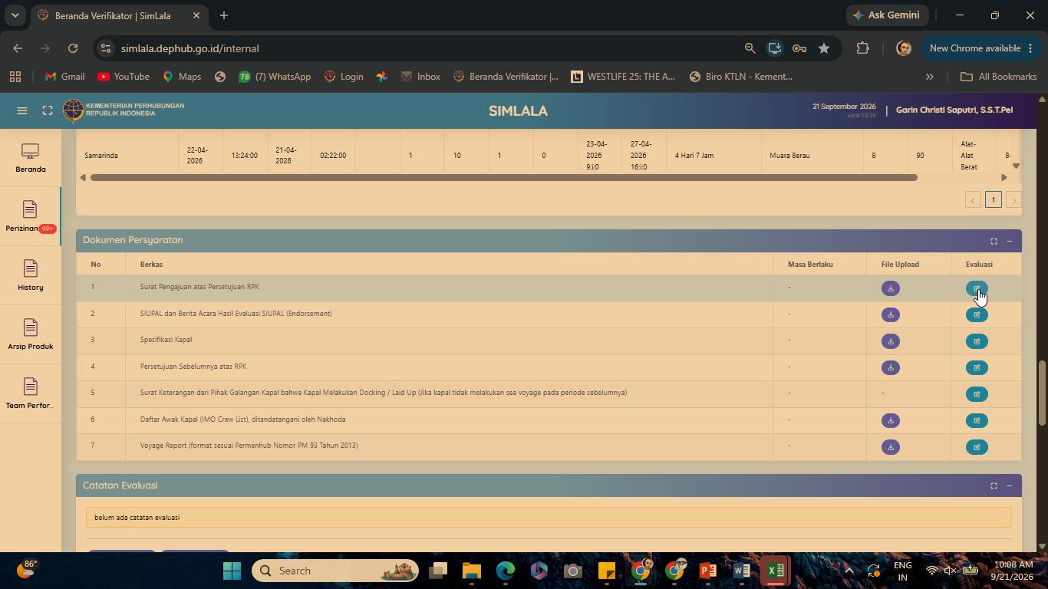Screen dimensions: 1048x589
Task: Evaluate the Surat Keterangan Galangan document
Action: tap(977, 394)
